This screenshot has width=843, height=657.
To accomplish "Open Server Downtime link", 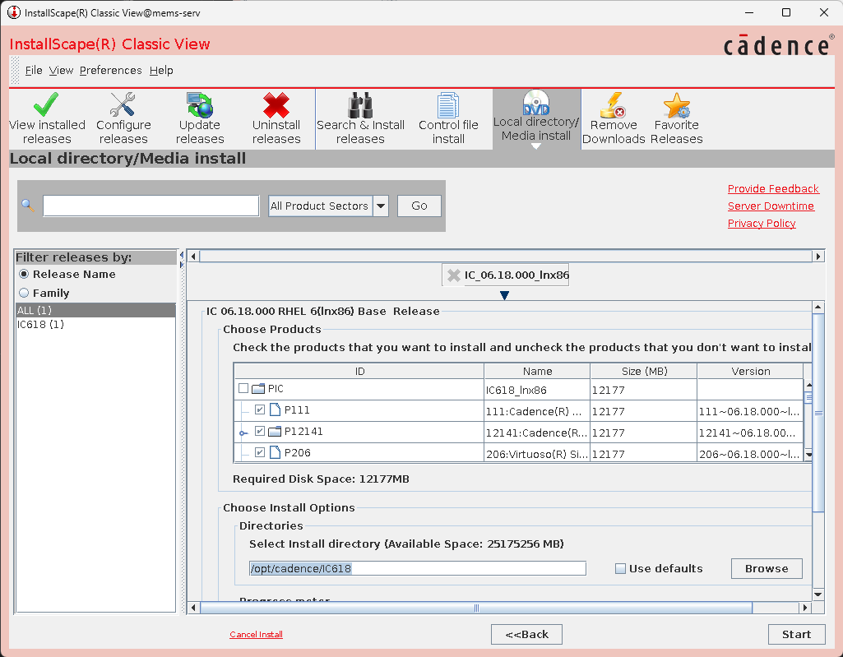I will (x=771, y=206).
